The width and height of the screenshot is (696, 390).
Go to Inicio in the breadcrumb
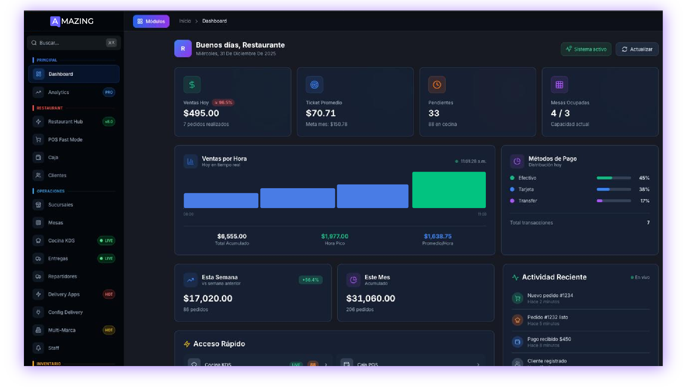pyautogui.click(x=185, y=21)
